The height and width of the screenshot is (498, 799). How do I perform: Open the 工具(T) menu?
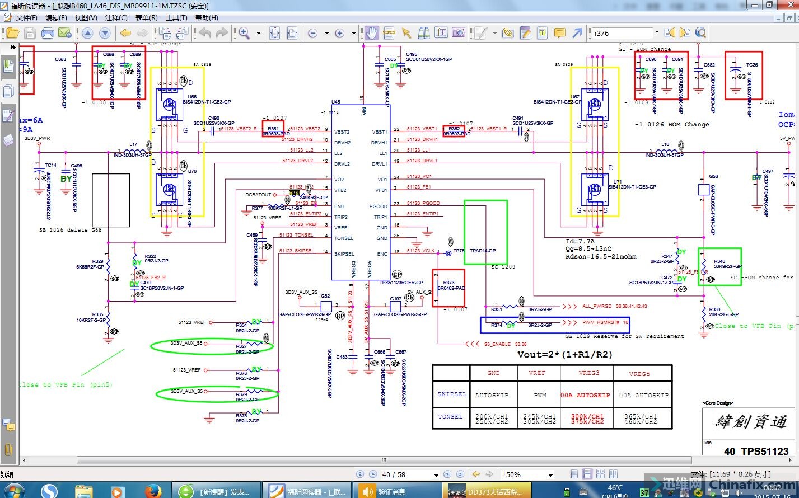pyautogui.click(x=176, y=18)
